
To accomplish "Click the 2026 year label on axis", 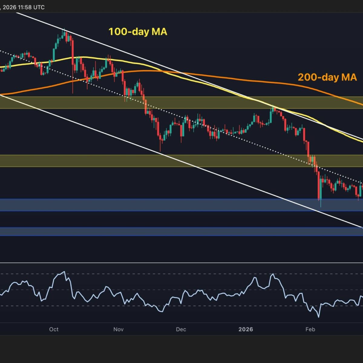I will [x=246, y=329].
